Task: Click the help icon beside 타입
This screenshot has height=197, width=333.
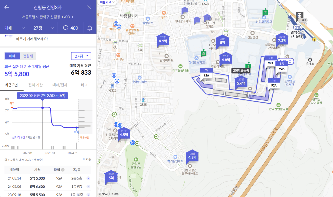Action: click(x=63, y=170)
